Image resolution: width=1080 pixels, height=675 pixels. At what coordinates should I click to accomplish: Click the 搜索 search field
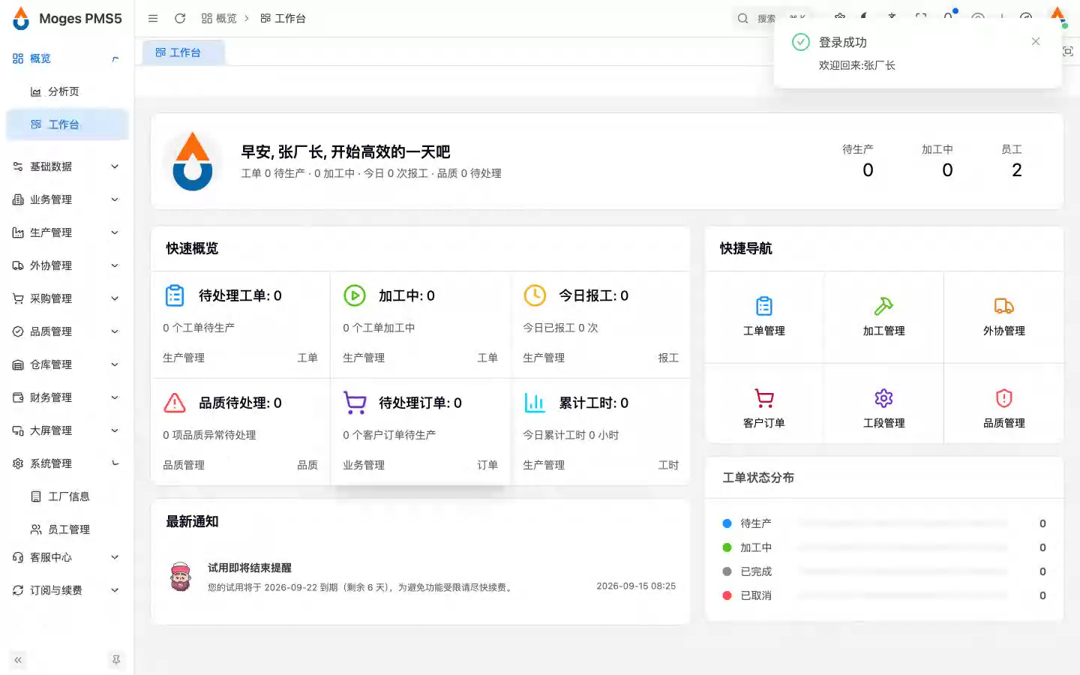pyautogui.click(x=772, y=19)
